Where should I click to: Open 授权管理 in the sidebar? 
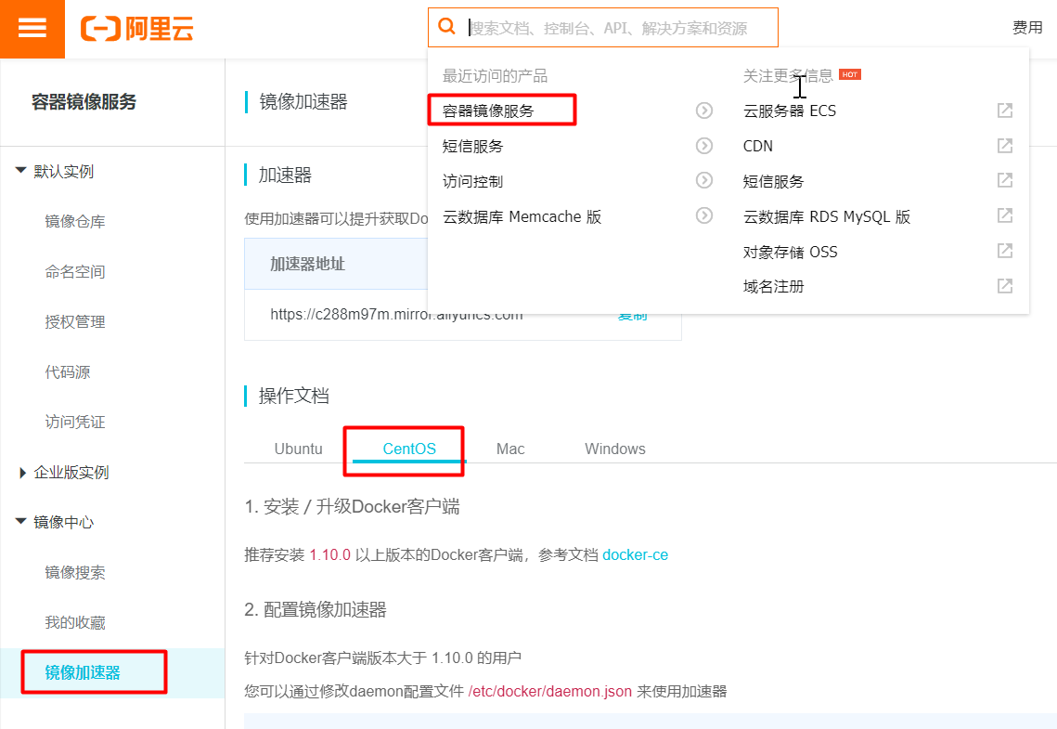tap(75, 321)
